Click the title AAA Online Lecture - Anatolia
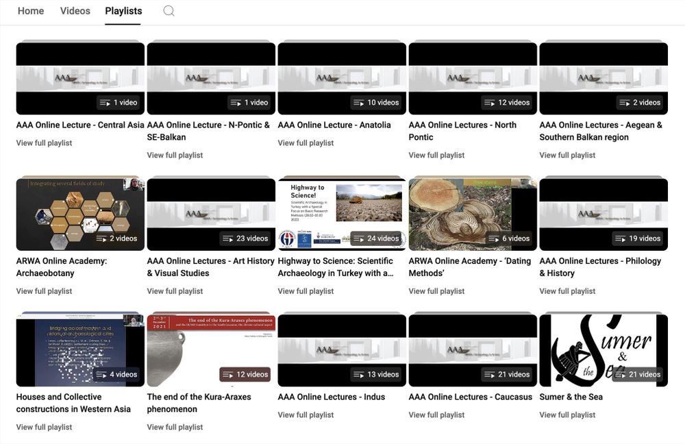The width and height of the screenshot is (685, 444). pos(334,125)
